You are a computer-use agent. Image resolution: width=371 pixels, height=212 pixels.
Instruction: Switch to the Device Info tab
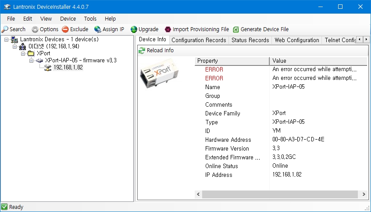tap(153, 40)
